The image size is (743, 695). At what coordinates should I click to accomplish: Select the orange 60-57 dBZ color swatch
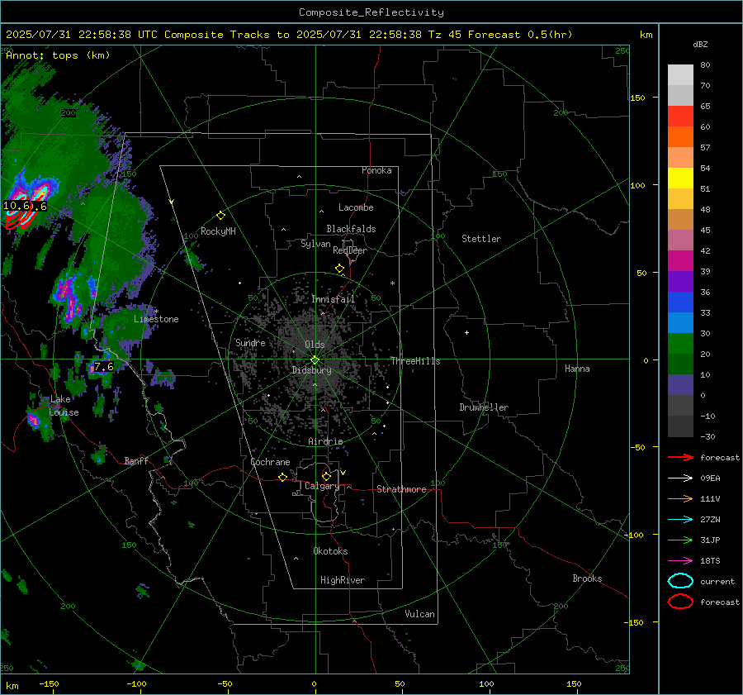(x=680, y=137)
